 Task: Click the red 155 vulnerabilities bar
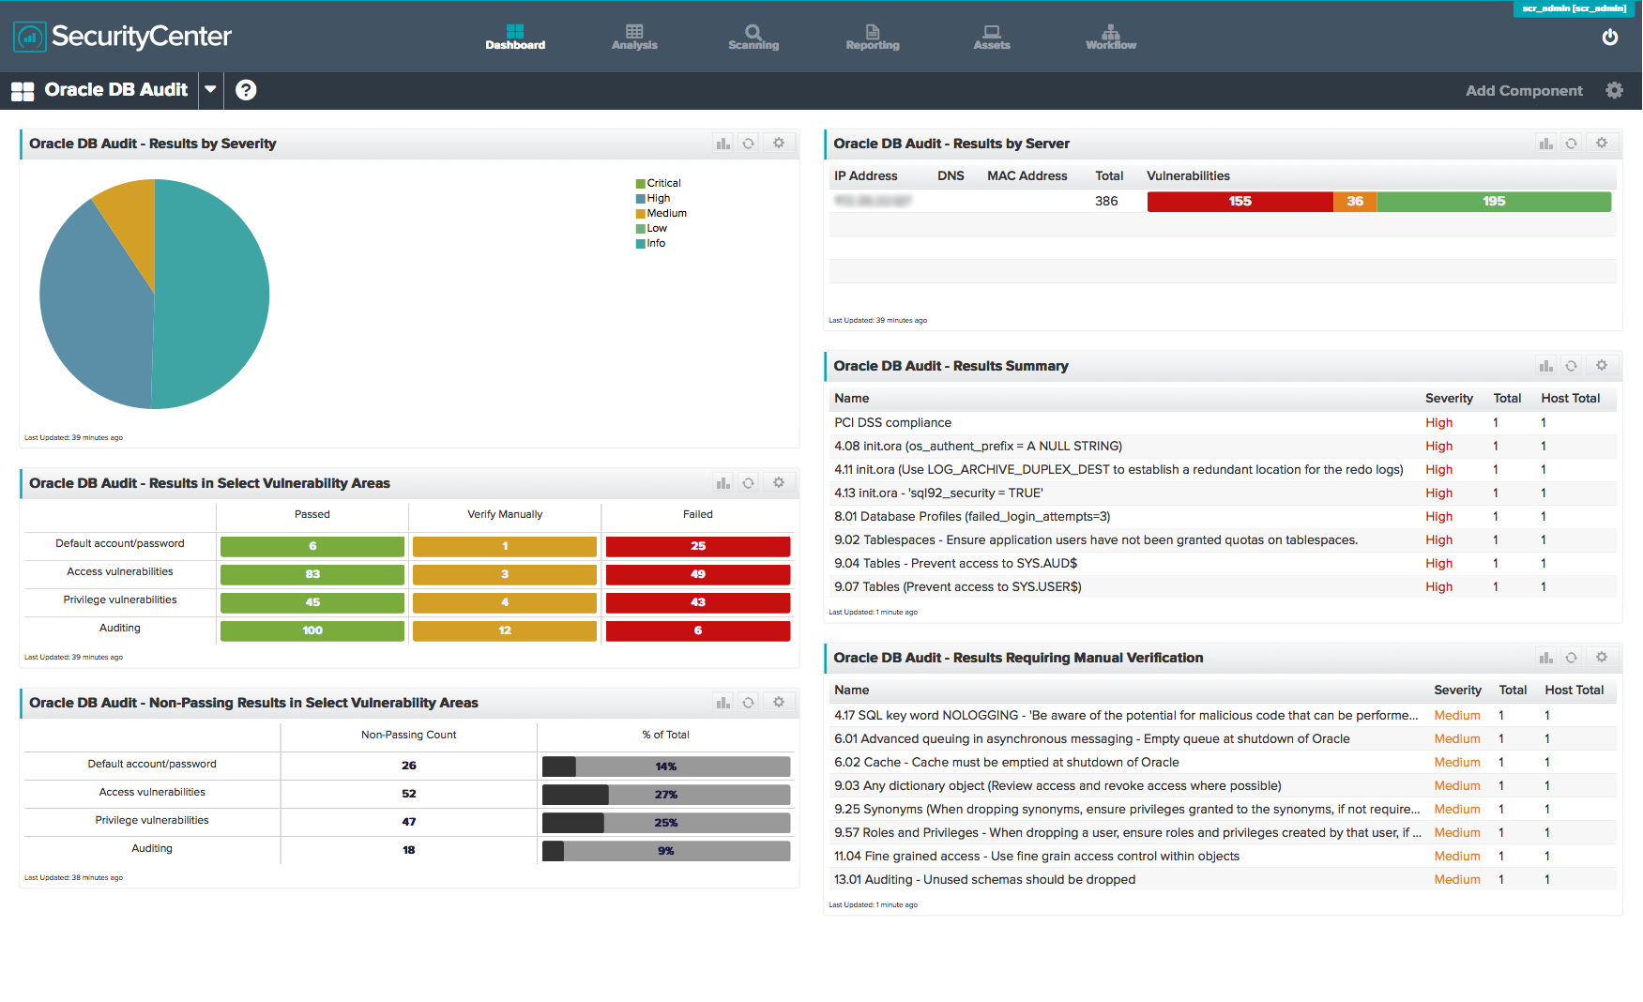1240,202
